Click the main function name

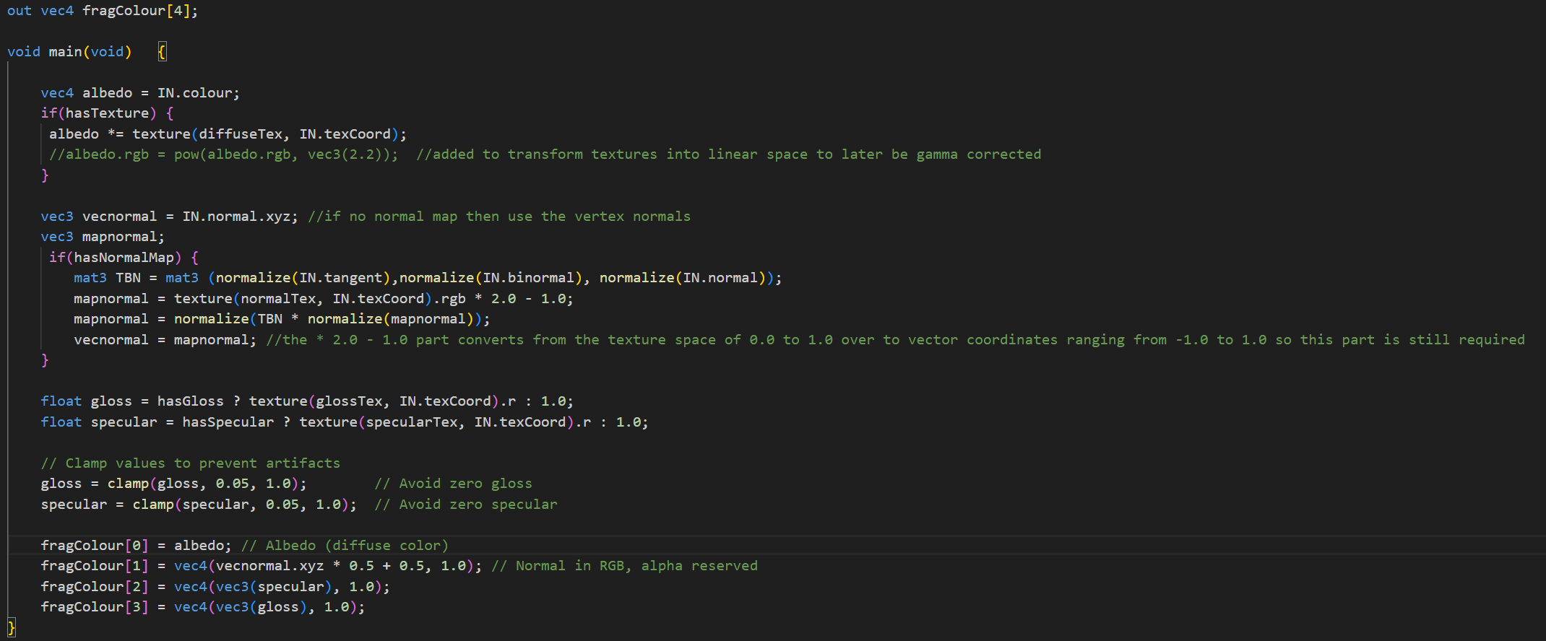pos(65,52)
